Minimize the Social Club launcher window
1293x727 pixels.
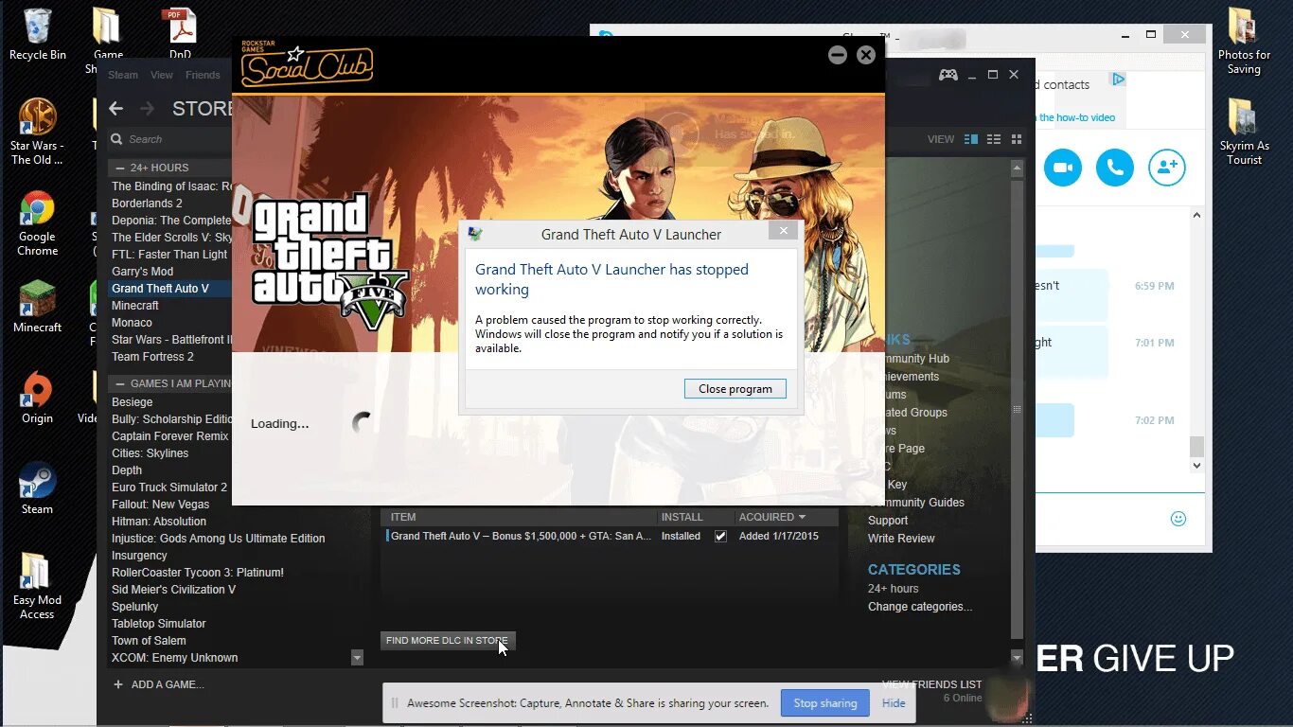(x=837, y=55)
